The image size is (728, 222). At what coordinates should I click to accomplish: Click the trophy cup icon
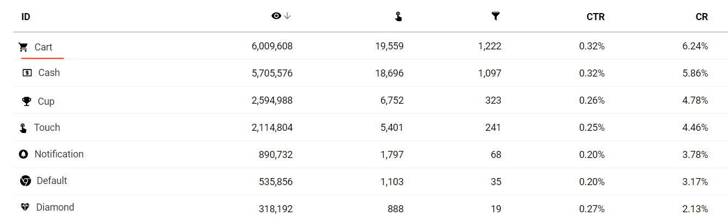click(x=26, y=101)
